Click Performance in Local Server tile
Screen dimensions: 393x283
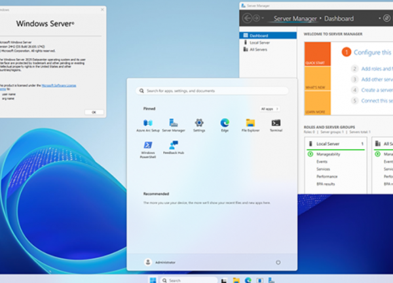(327, 176)
